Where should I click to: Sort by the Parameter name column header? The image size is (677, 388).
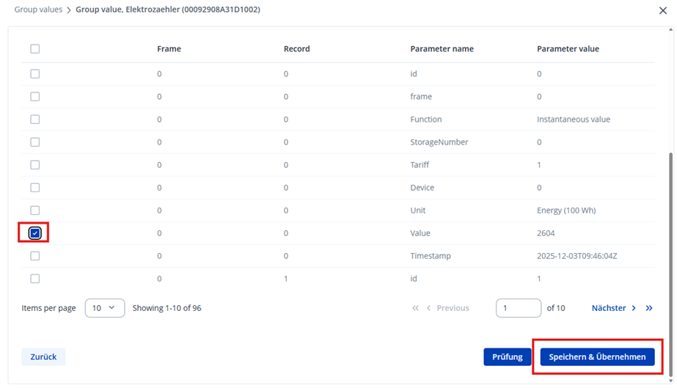point(442,49)
